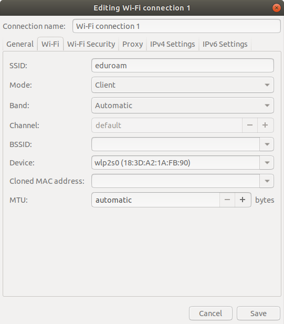Click the Connection name text field

[x=176, y=26]
